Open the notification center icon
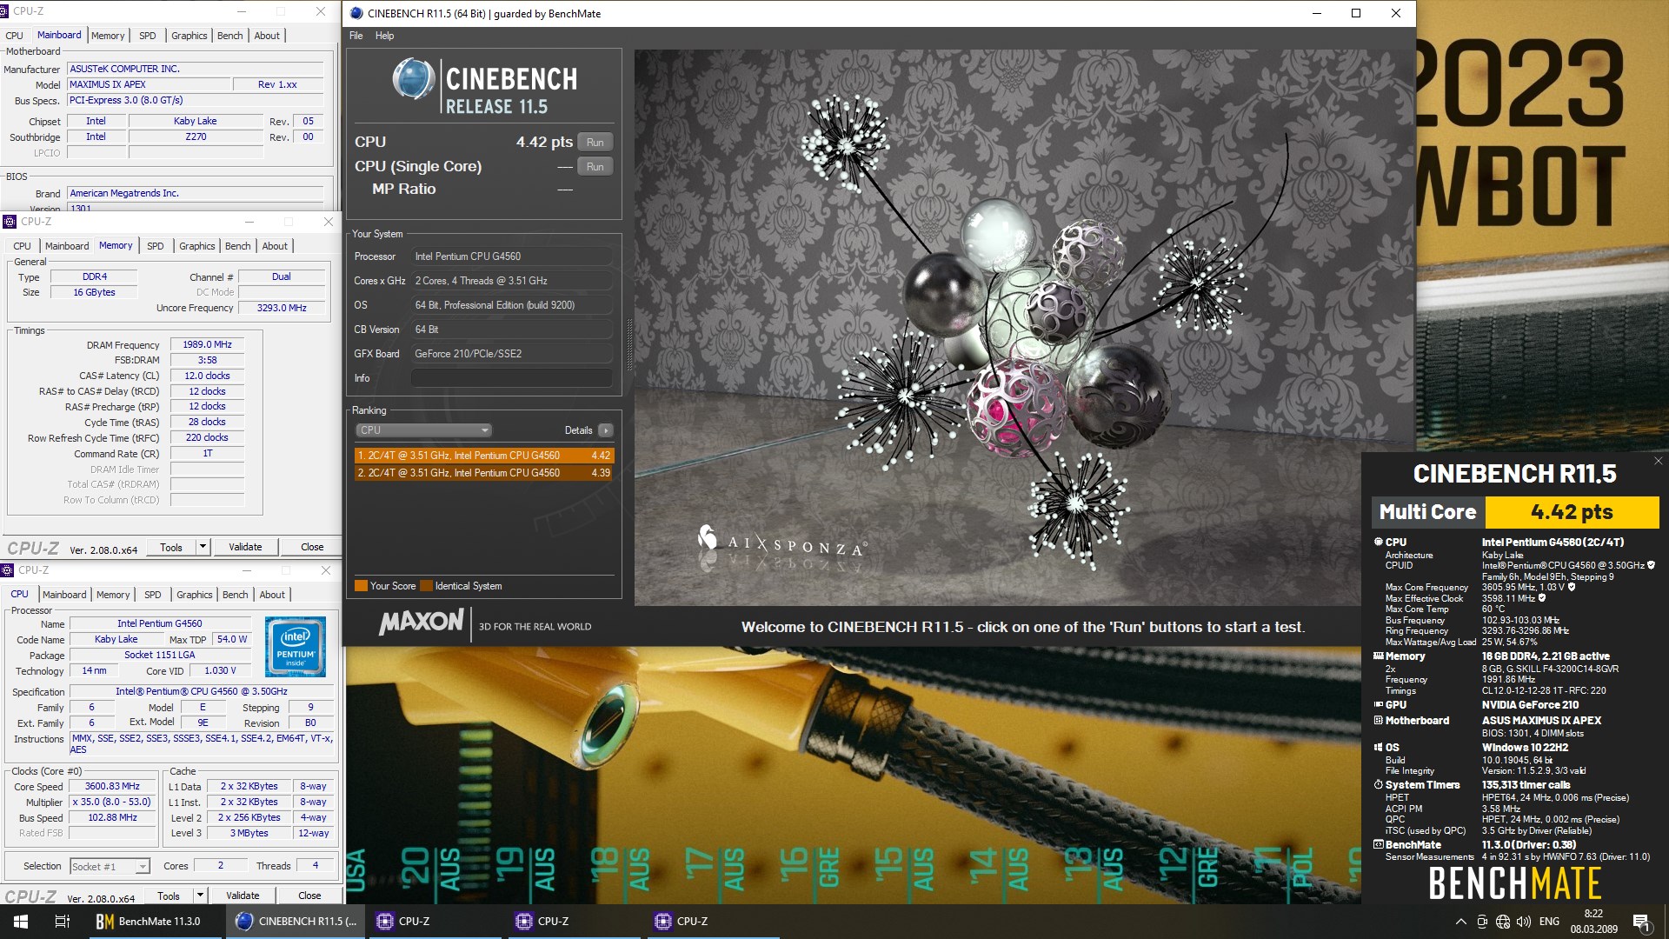 point(1641,922)
